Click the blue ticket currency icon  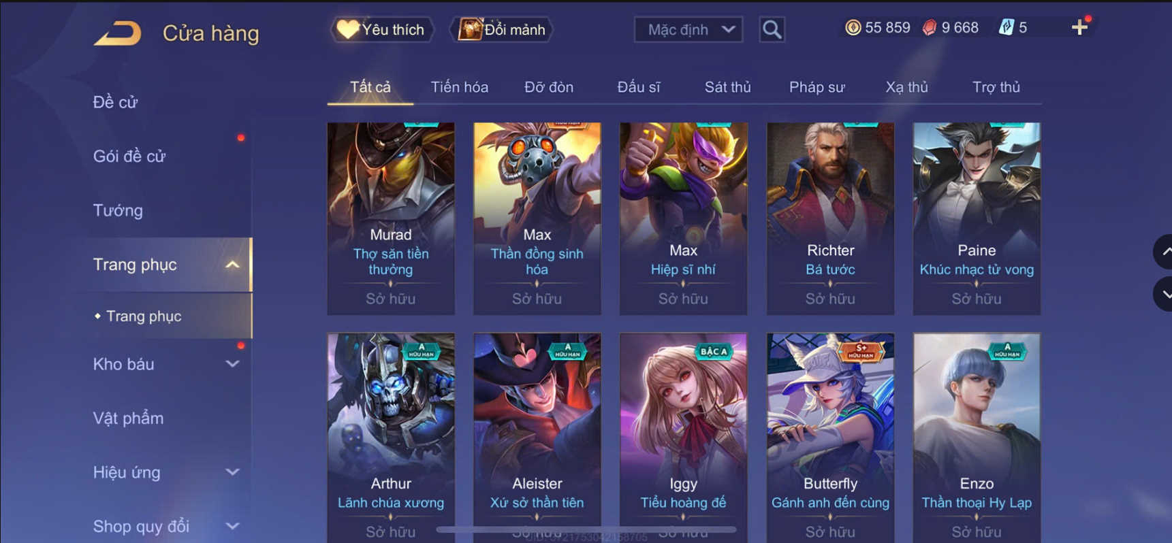(x=1007, y=27)
